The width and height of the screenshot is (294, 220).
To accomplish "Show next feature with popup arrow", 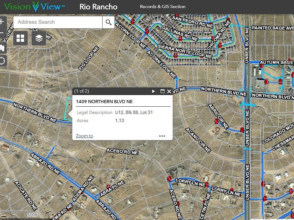I will 154,91.
